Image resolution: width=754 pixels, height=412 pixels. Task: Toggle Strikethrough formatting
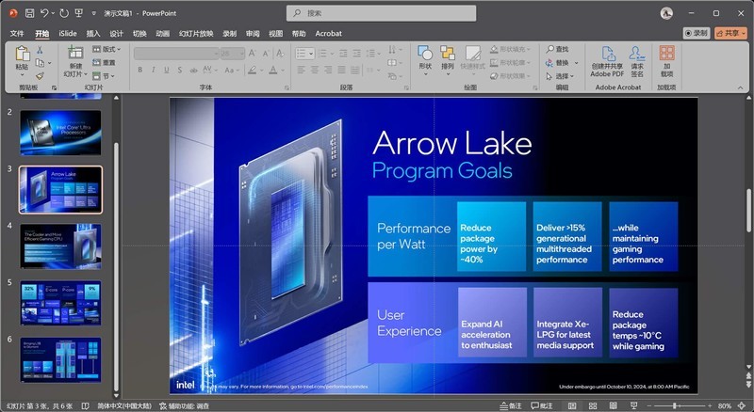pyautogui.click(x=193, y=71)
